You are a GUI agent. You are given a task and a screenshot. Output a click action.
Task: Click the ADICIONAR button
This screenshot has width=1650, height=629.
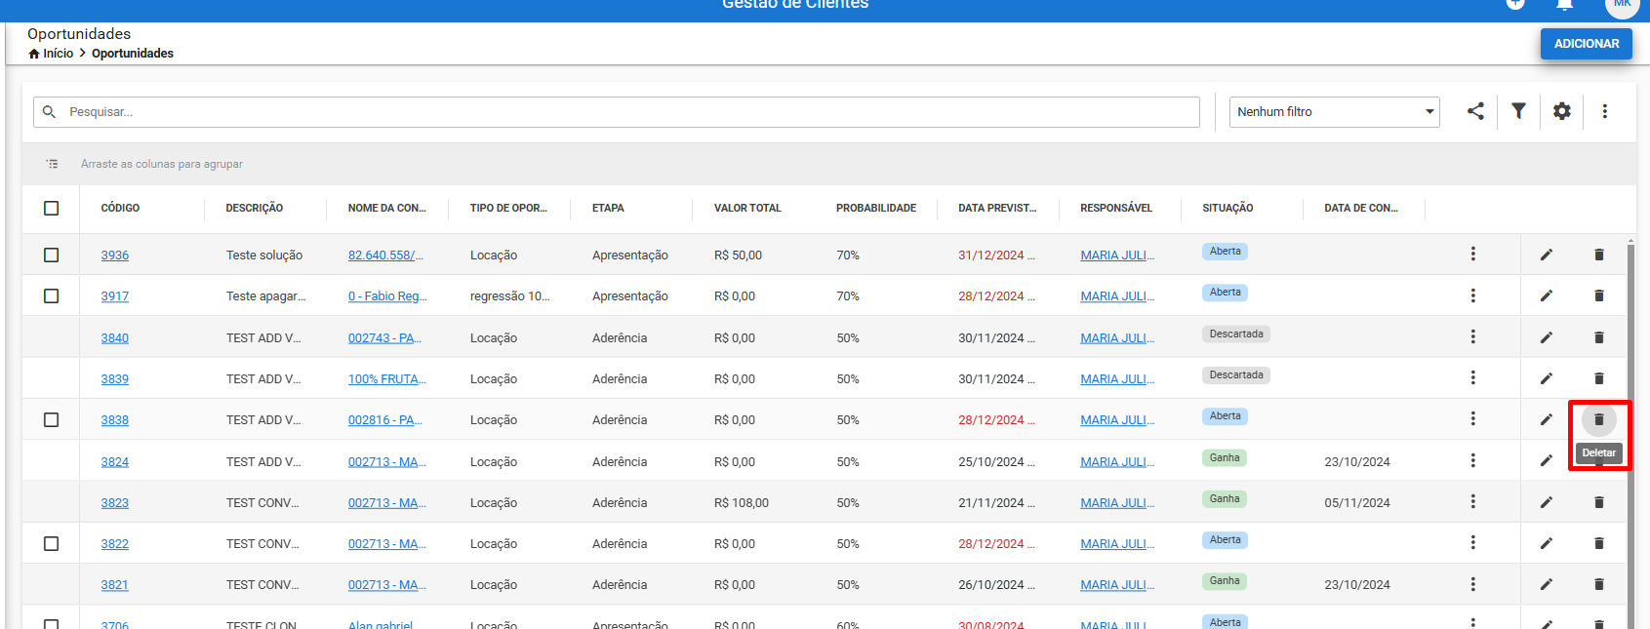[1587, 44]
